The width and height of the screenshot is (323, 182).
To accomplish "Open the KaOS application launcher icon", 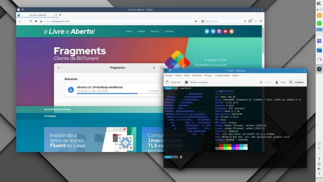I will click(319, 3).
